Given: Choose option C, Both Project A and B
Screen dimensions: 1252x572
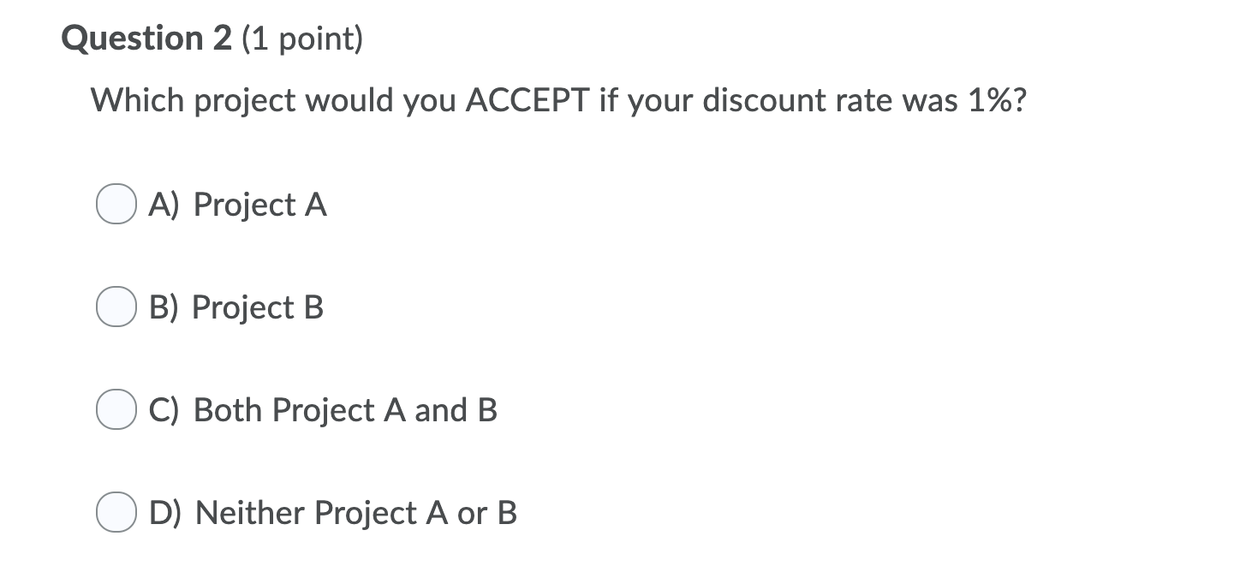Looking at the screenshot, I should 115,409.
